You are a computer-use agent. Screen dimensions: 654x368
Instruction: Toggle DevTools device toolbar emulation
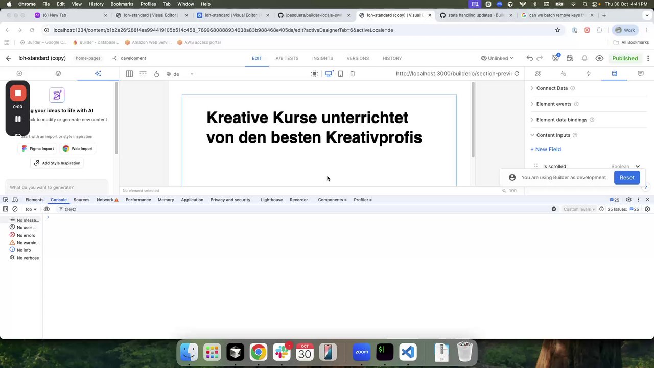tap(15, 200)
